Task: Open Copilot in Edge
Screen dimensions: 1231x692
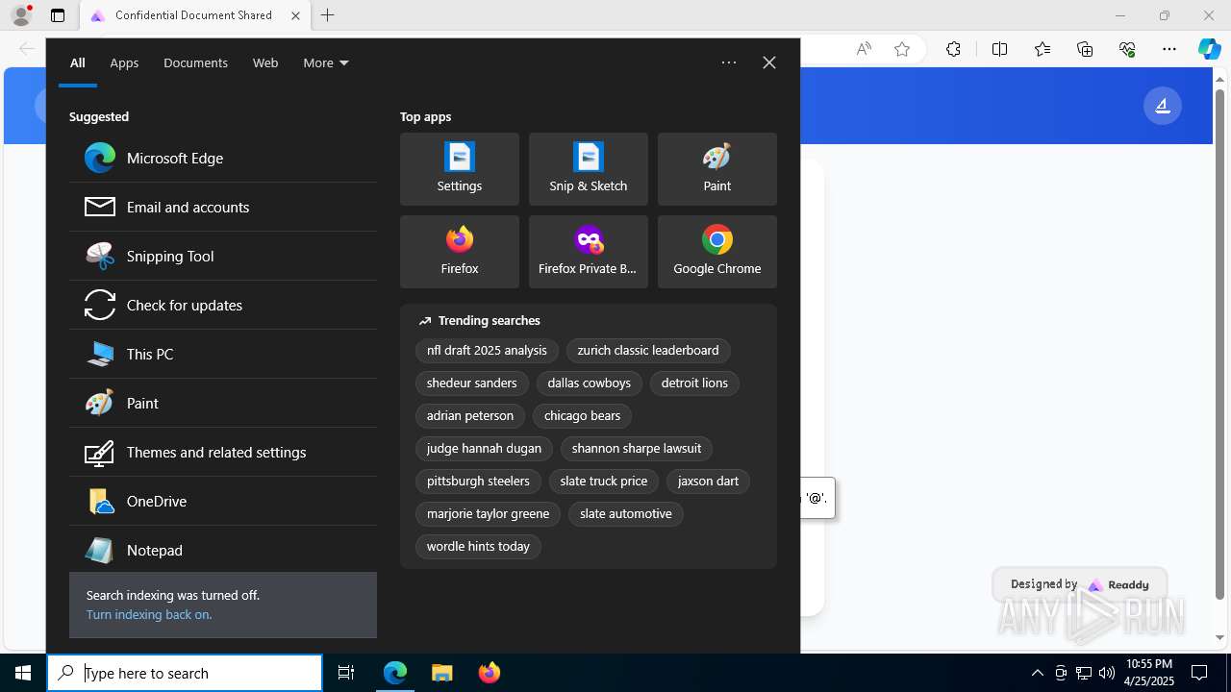Action: tap(1209, 49)
